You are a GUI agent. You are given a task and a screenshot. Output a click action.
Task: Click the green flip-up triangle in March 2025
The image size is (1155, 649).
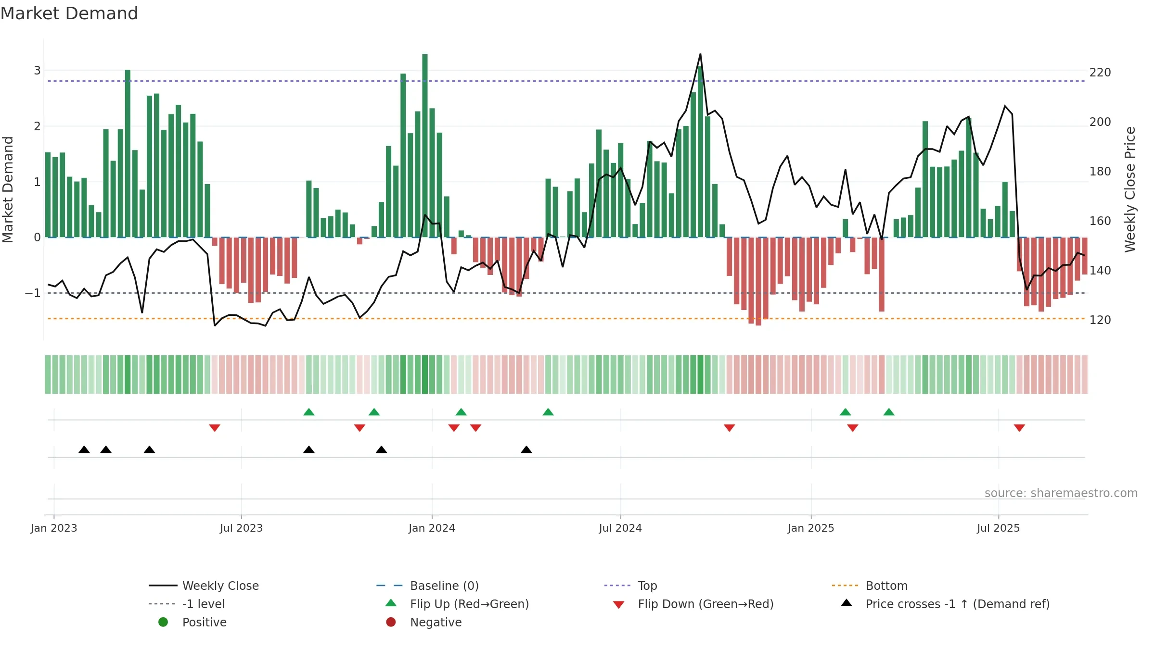[x=889, y=412]
